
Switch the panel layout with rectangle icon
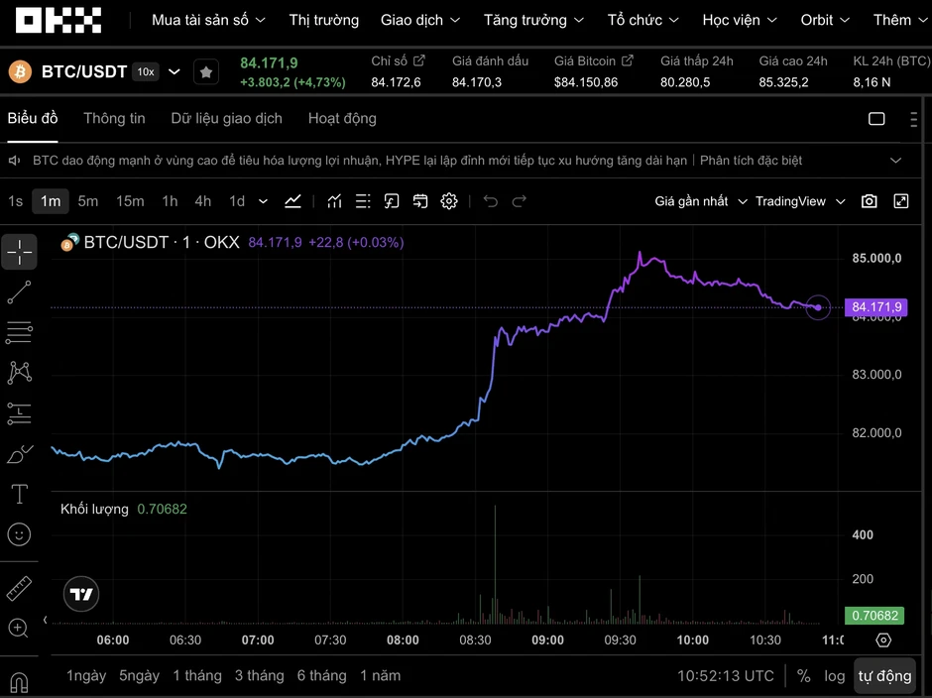876,119
